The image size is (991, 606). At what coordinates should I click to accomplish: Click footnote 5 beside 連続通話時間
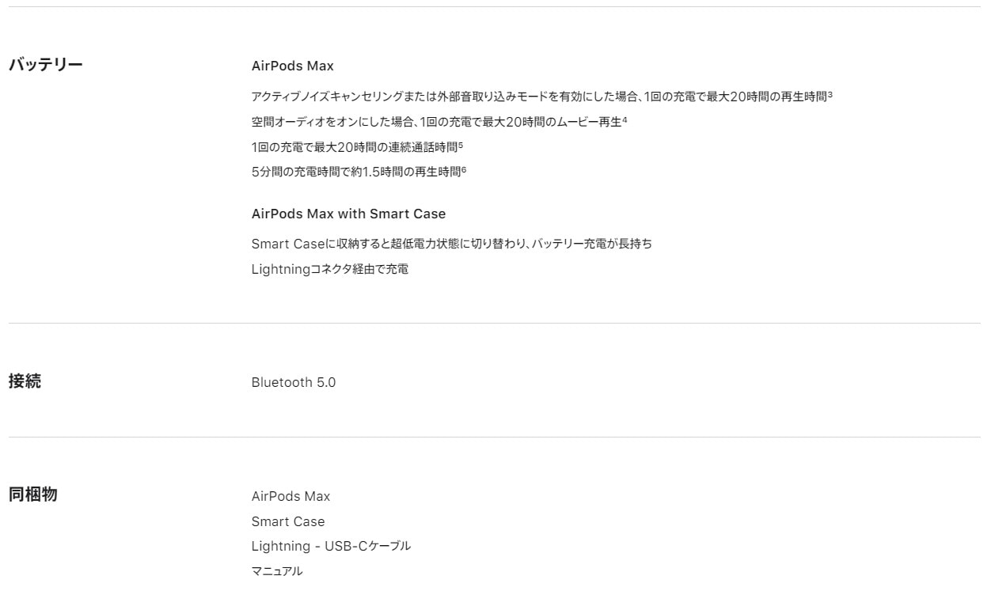(x=461, y=145)
